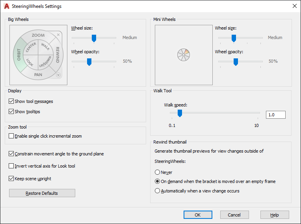Viewport: 301px width, 224px height.
Task: Click the Restore Defaults button
Action: click(x=42, y=193)
